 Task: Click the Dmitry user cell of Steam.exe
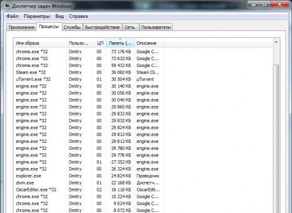coord(75,72)
